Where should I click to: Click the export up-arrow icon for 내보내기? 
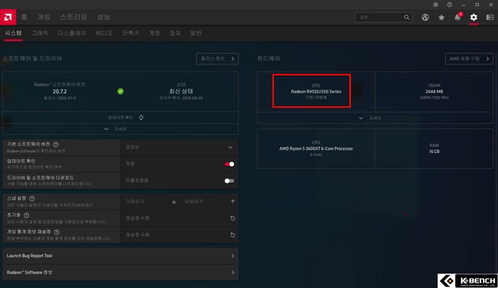click(x=232, y=201)
